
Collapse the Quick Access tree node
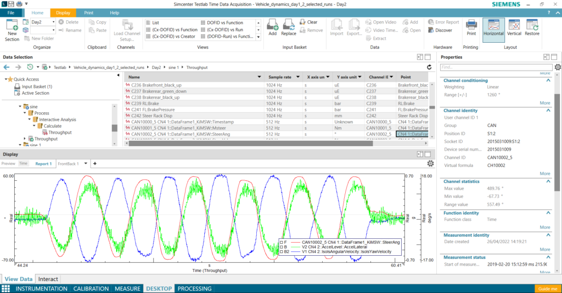tap(5, 79)
